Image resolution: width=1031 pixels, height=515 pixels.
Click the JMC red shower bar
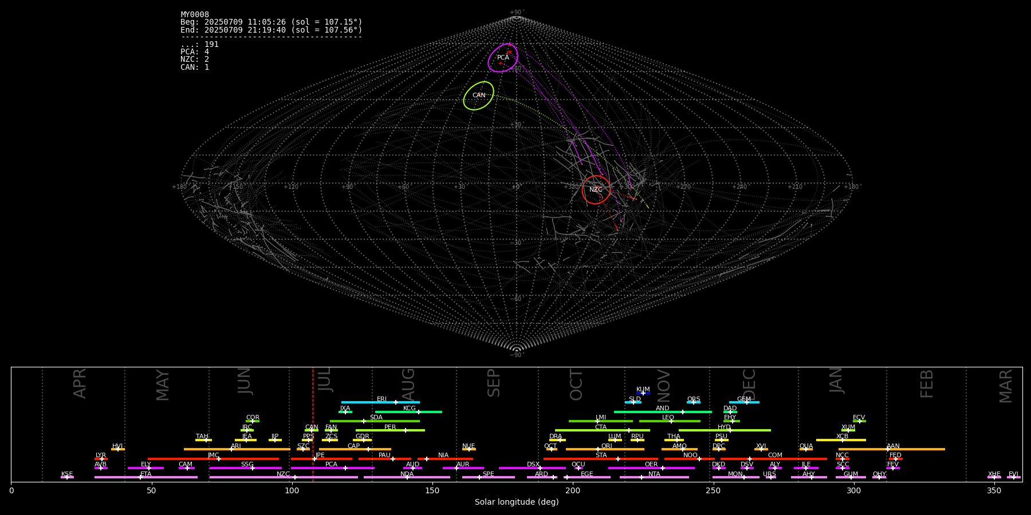(x=214, y=459)
